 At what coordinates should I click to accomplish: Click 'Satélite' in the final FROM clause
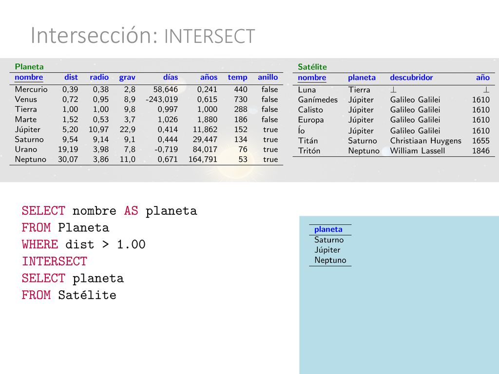(87, 295)
